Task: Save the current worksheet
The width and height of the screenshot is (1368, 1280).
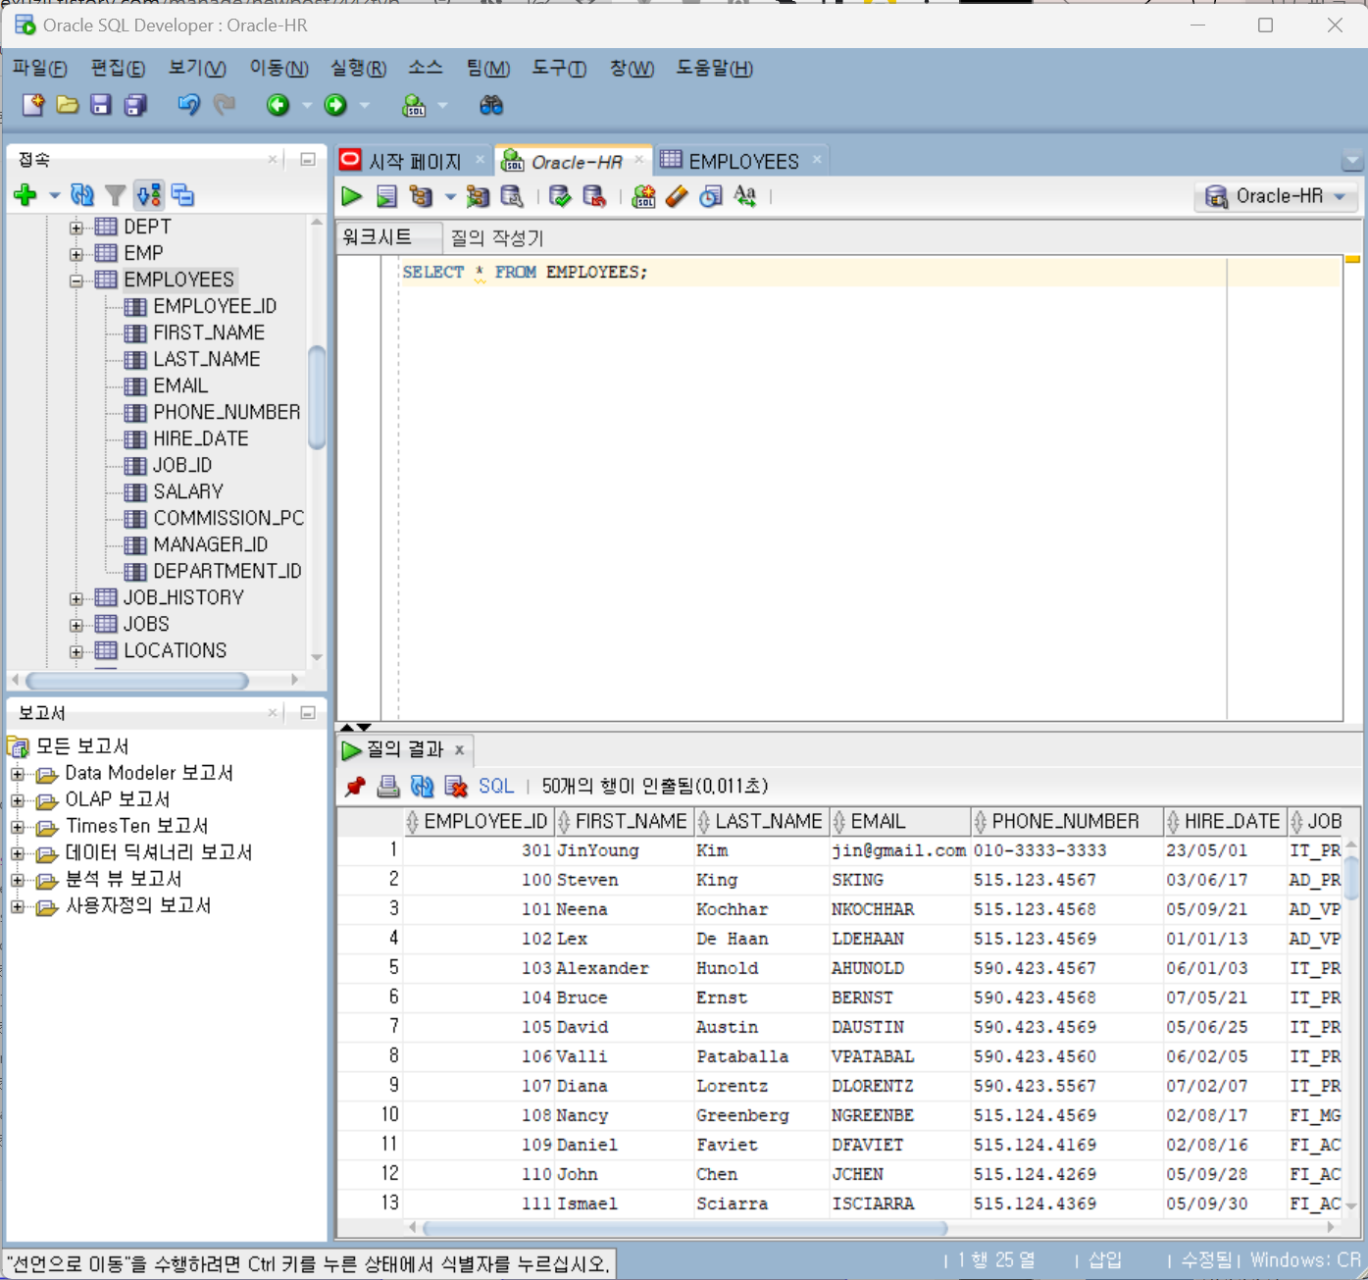Action: [x=100, y=105]
